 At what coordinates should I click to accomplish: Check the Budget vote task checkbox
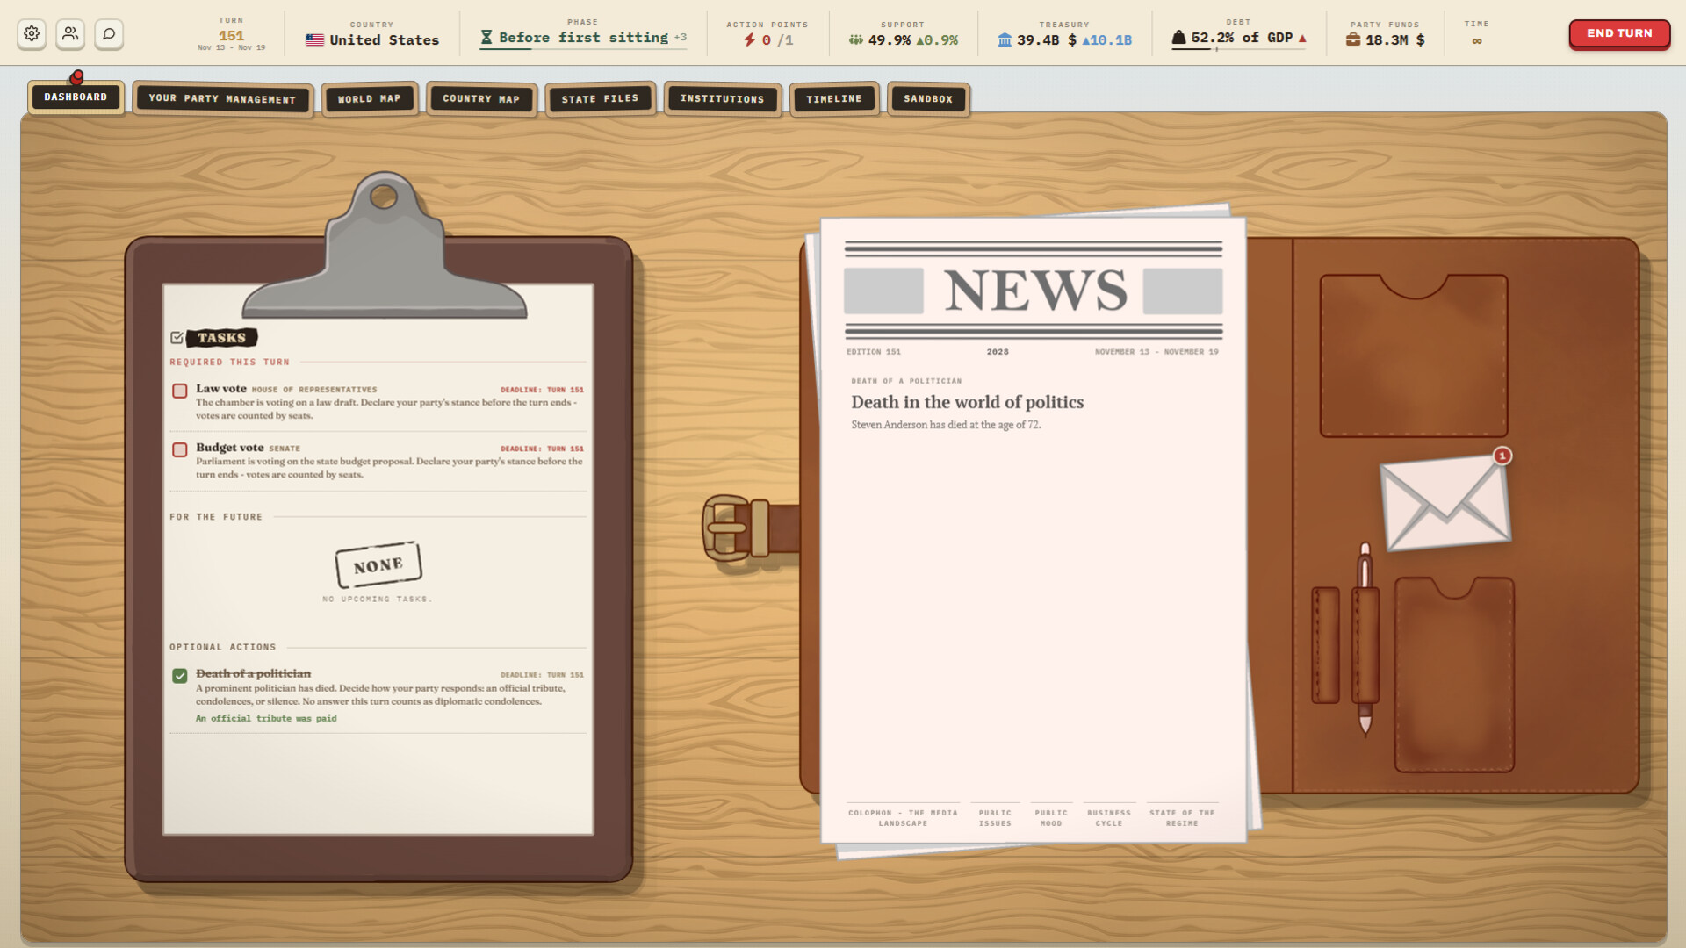(180, 449)
